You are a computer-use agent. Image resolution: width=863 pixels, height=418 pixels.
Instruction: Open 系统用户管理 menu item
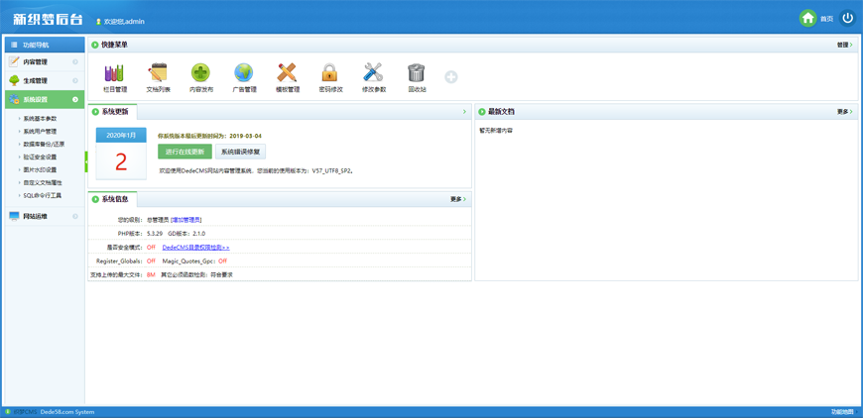(x=41, y=132)
